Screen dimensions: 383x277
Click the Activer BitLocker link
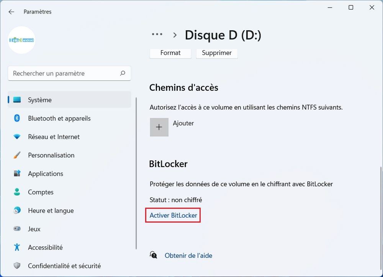coord(173,215)
